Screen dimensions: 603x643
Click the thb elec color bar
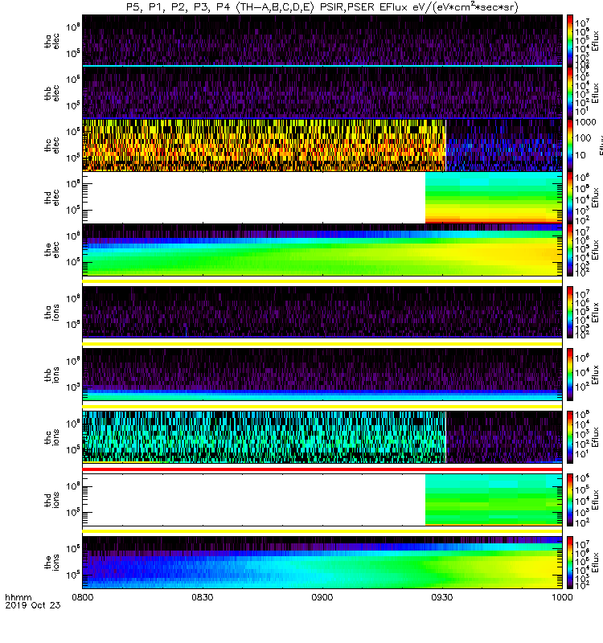point(570,93)
